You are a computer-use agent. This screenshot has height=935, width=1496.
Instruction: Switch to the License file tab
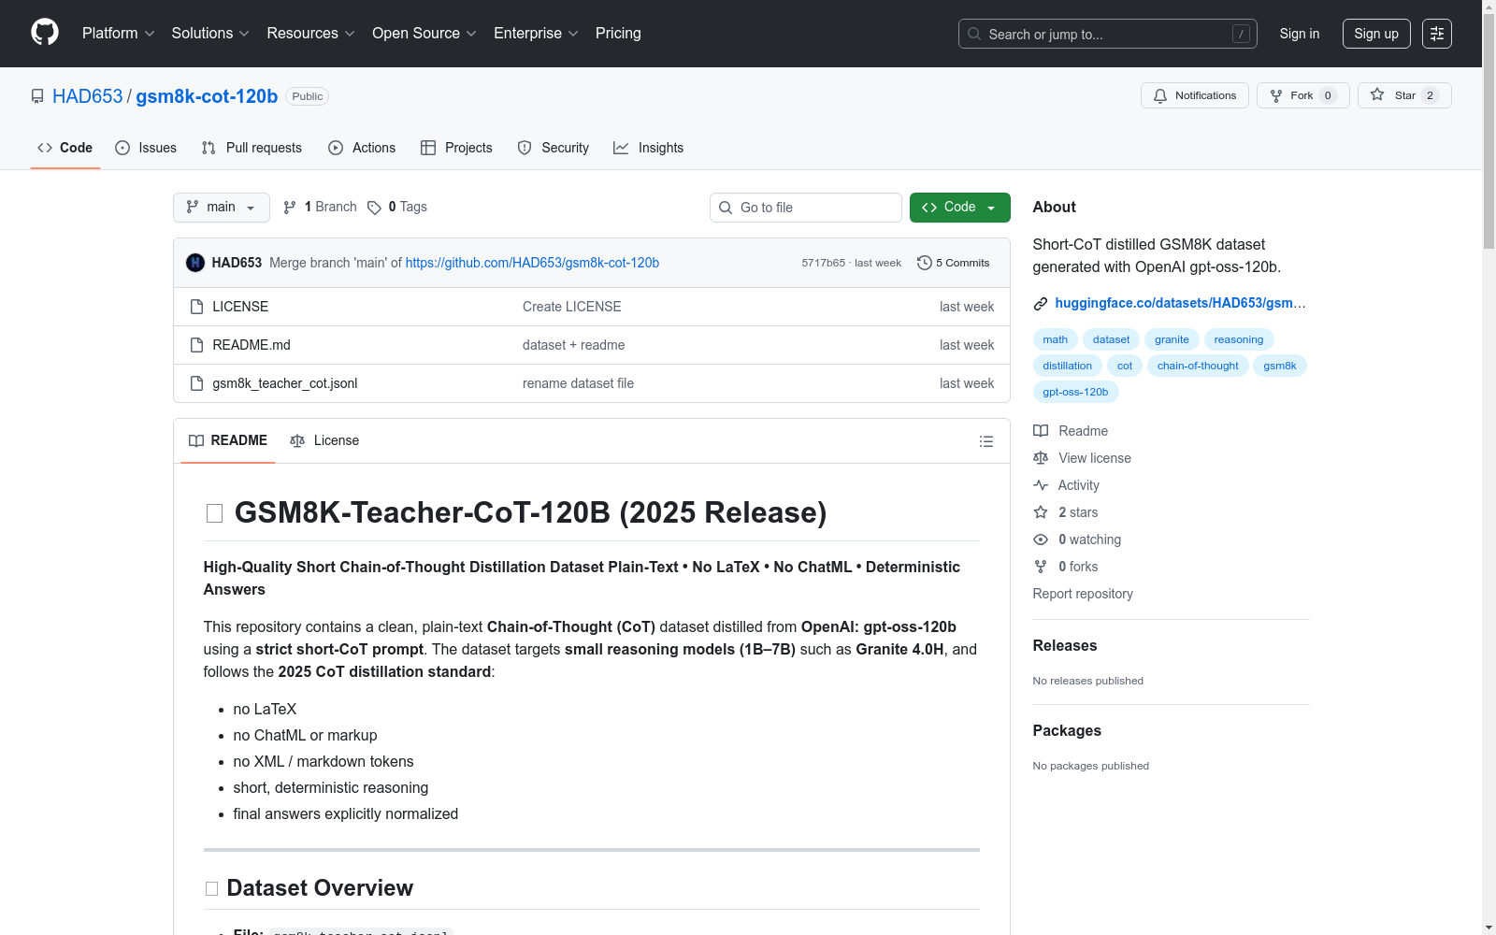pyautogui.click(x=324, y=440)
